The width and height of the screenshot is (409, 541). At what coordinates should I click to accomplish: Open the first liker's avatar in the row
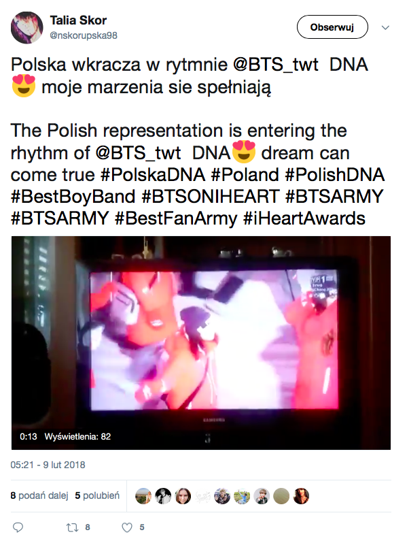tap(143, 496)
